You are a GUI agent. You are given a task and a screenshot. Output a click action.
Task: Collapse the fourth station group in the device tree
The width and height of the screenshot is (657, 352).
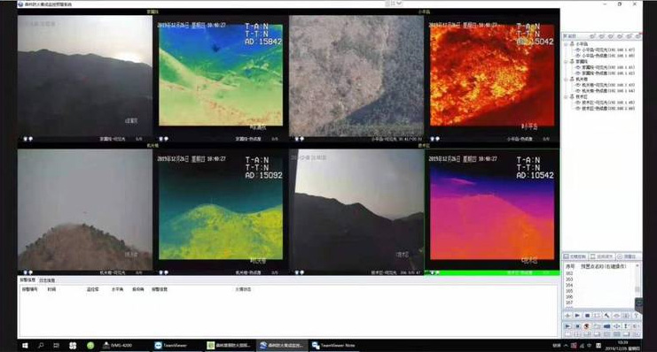[566, 97]
